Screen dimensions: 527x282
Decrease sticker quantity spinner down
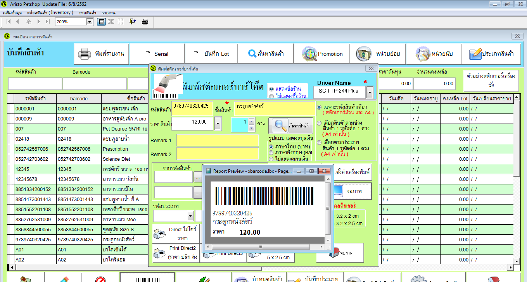(x=252, y=128)
